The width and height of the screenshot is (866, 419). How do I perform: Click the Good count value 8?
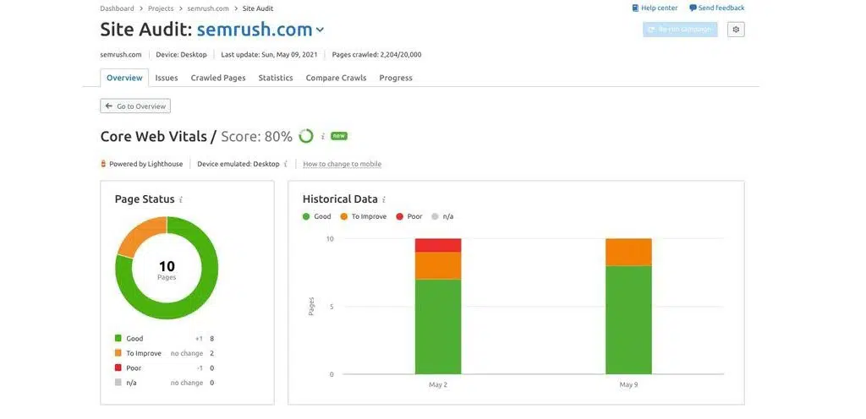[212, 339]
